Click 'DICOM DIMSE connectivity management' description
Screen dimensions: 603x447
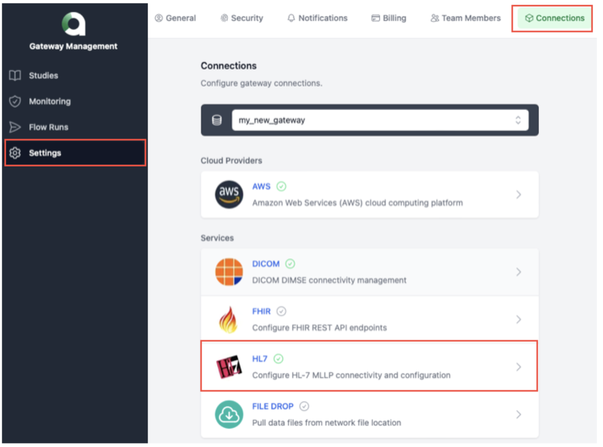[329, 280]
